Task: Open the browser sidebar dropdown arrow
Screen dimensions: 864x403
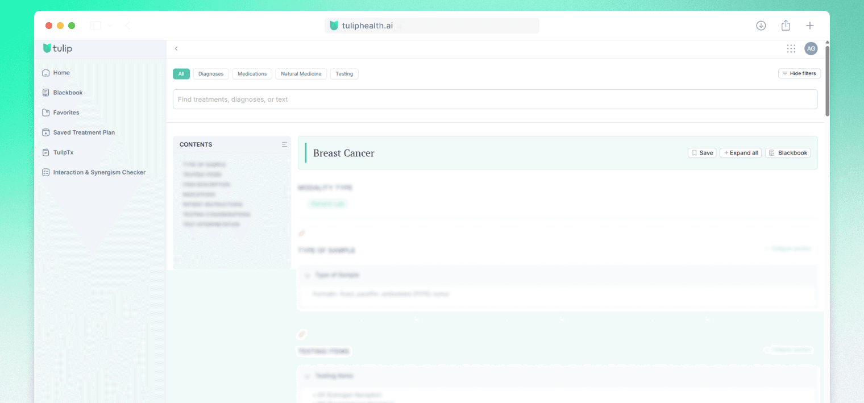Action: point(110,26)
